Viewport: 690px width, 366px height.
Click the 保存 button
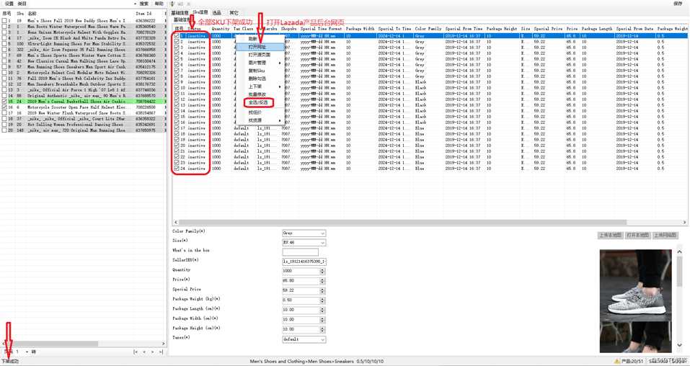pos(678,4)
